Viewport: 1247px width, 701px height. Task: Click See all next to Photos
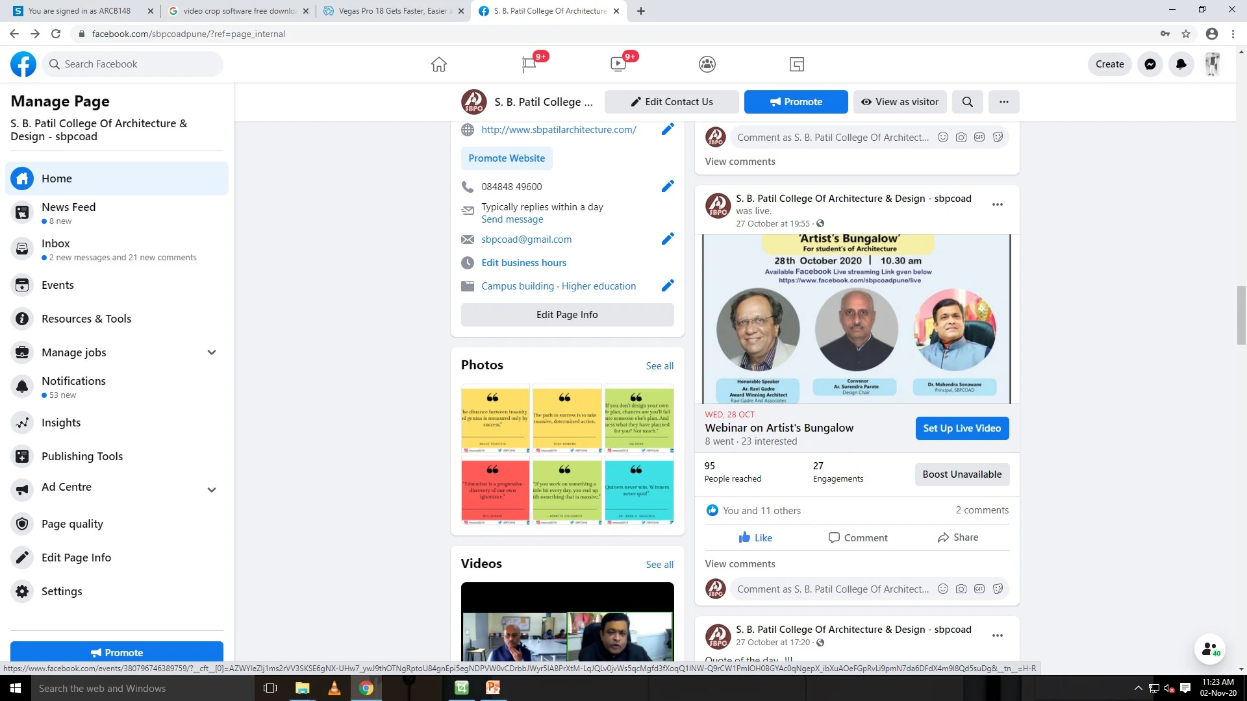point(660,366)
